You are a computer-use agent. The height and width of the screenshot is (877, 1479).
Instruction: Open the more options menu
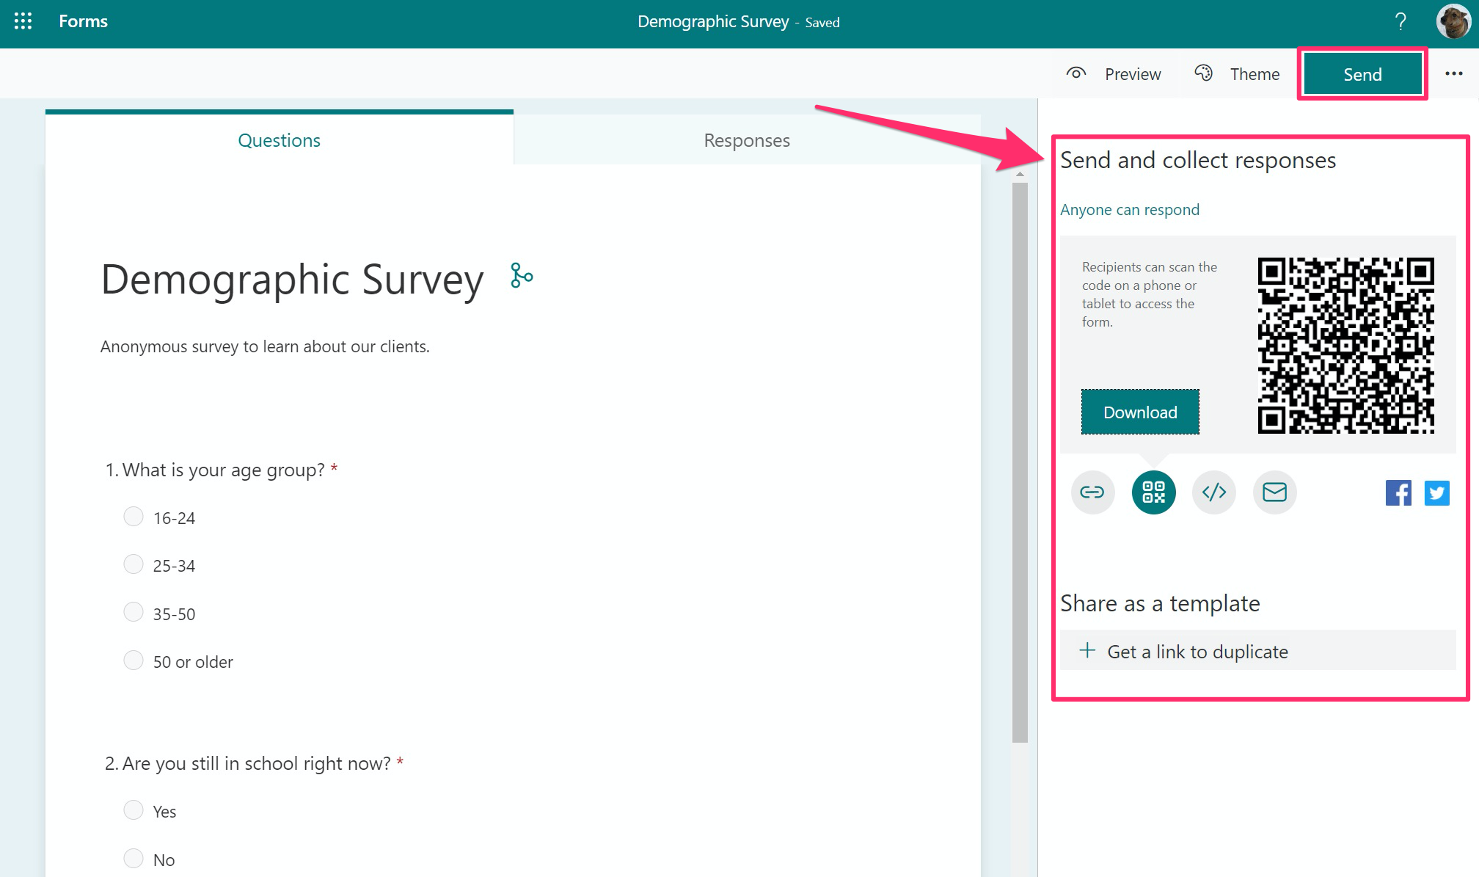click(1453, 74)
